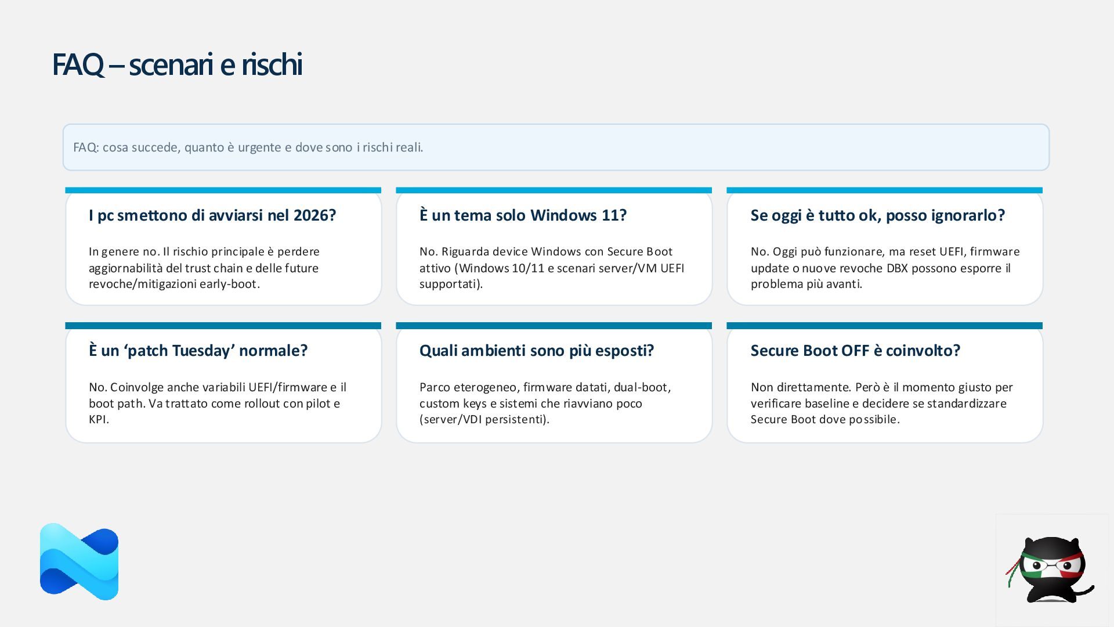Click the answer text mentioning reset UEFI and DBX
1114x627 pixels.
pos(884,268)
